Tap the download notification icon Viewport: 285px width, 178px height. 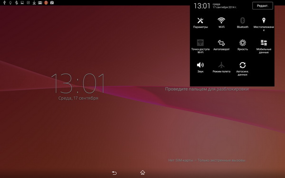point(34,2)
